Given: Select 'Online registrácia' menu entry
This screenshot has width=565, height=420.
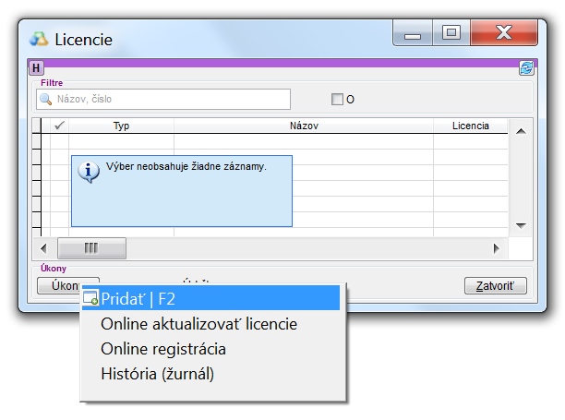Looking at the screenshot, I should click(163, 349).
